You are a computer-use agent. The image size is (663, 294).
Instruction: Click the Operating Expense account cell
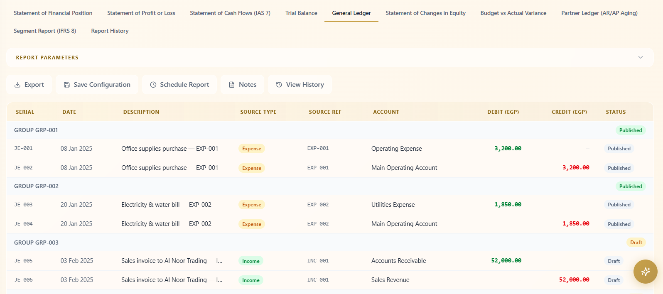(396, 149)
